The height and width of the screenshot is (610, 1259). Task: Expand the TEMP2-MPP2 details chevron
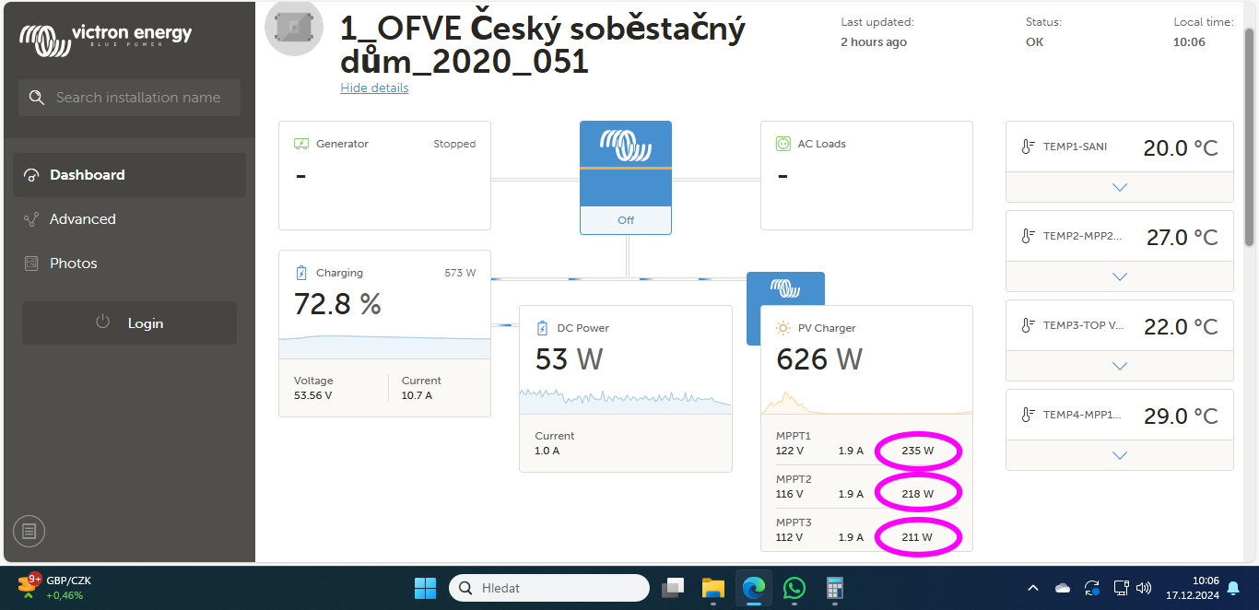coord(1120,276)
